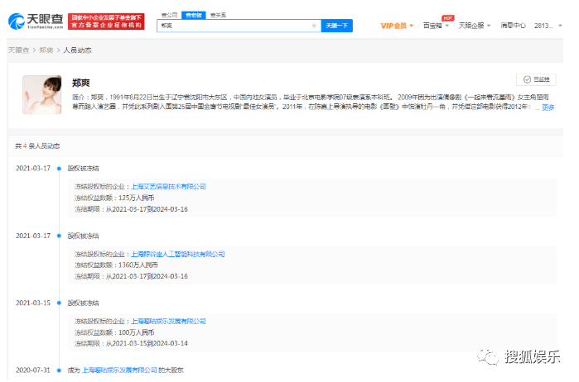Select the 1360万人民币 frozen amount text
The image size is (579, 382).
click(138, 265)
